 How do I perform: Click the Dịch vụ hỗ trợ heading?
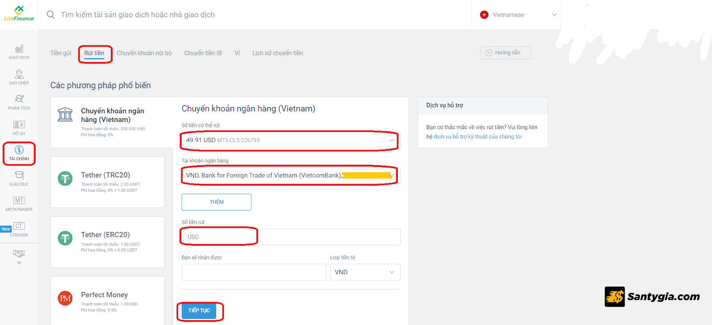445,106
